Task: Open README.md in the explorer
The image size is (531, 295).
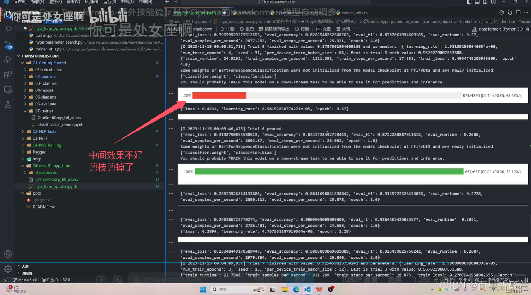Action: (44, 207)
